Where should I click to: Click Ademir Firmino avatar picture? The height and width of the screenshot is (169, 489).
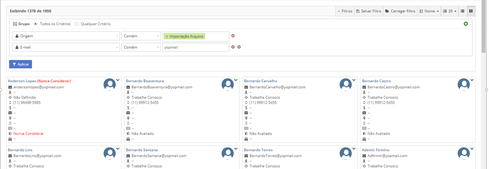tap(464, 153)
